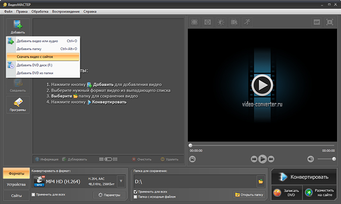
Task: Click the video text overlay tool icon
Action: pos(234,22)
